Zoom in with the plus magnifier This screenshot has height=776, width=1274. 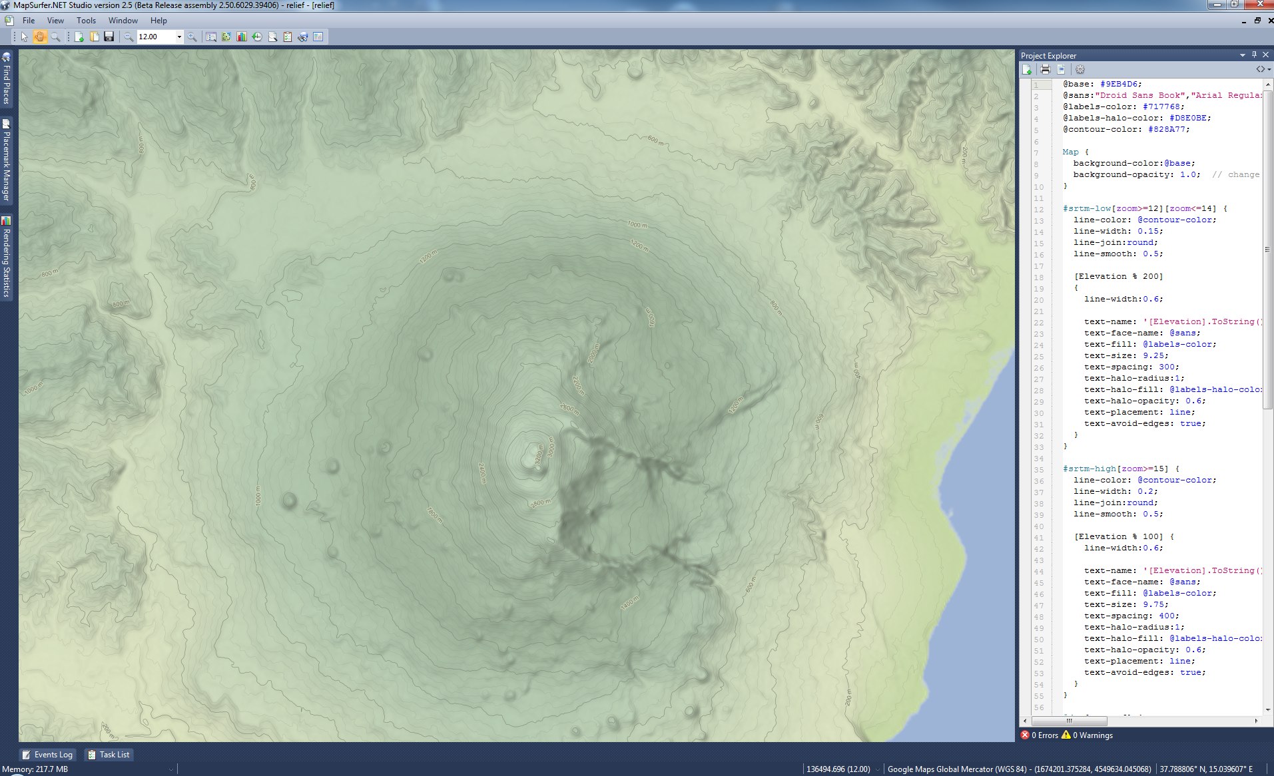tap(192, 37)
